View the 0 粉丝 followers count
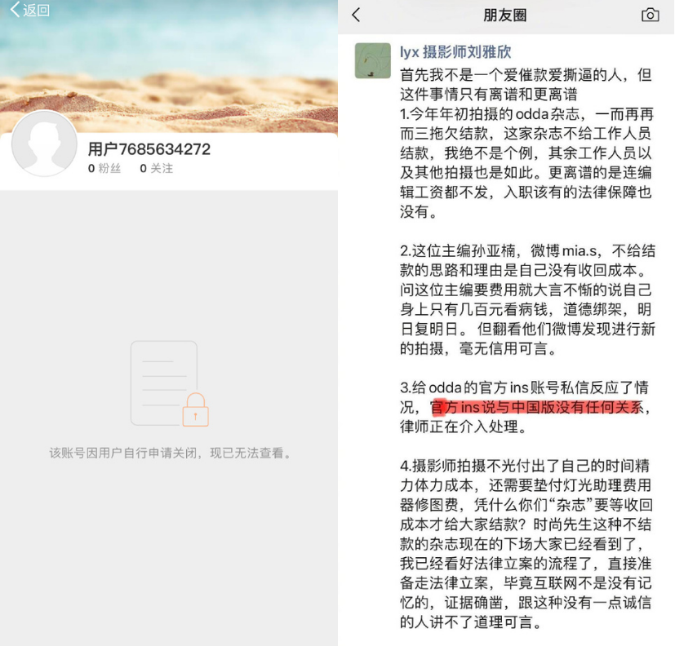Viewport: 675px width, 646px height. pyautogui.click(x=104, y=168)
